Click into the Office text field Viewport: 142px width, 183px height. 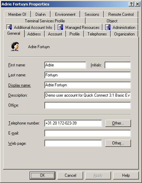[x=88, y=105]
